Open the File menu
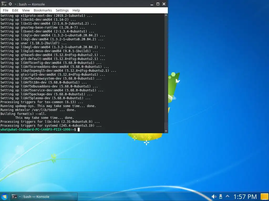This screenshot has width=269, height=201. point(6,10)
